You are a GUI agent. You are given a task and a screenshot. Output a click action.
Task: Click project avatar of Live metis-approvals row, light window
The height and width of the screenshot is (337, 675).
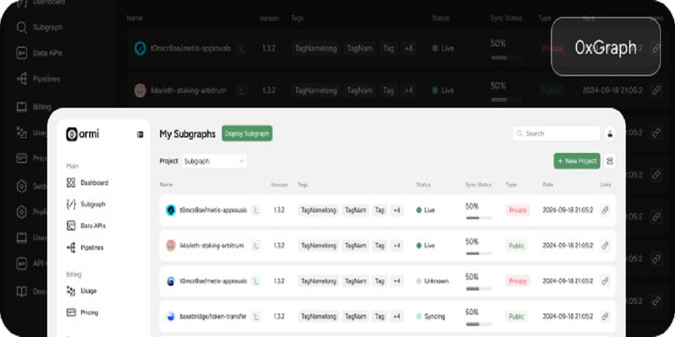point(171,210)
